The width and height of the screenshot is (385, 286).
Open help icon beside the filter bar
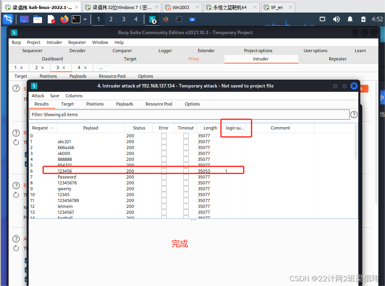(x=354, y=115)
